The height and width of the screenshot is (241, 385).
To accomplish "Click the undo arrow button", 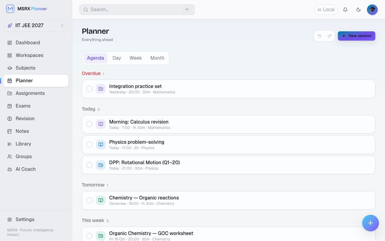I will click(x=319, y=36).
